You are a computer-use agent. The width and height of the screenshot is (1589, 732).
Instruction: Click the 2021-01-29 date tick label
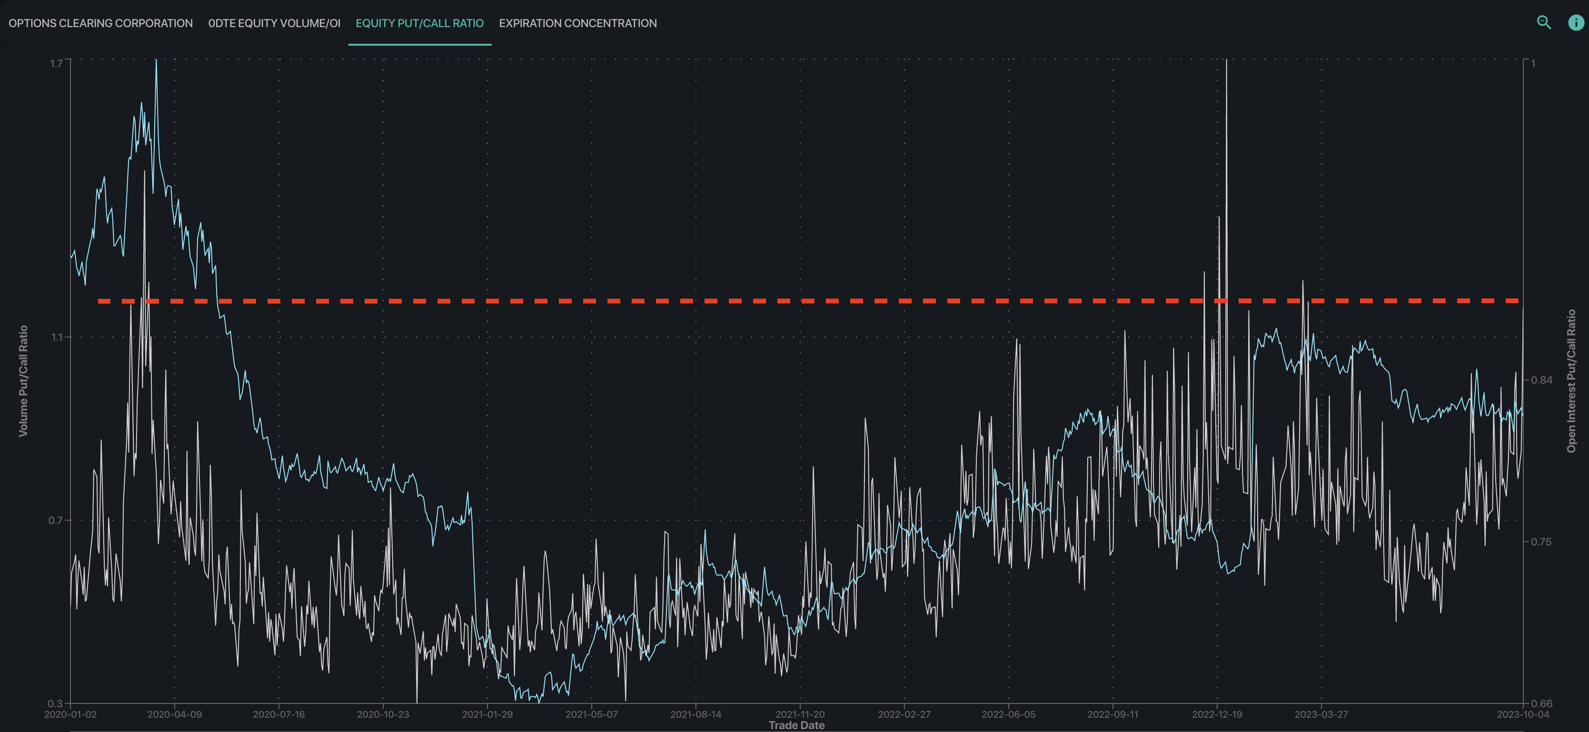click(x=487, y=714)
